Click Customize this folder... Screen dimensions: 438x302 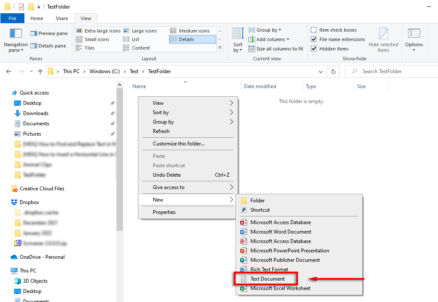point(188,144)
